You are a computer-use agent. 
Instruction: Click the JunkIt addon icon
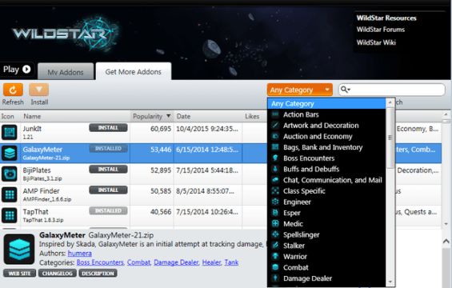pyautogui.click(x=10, y=132)
